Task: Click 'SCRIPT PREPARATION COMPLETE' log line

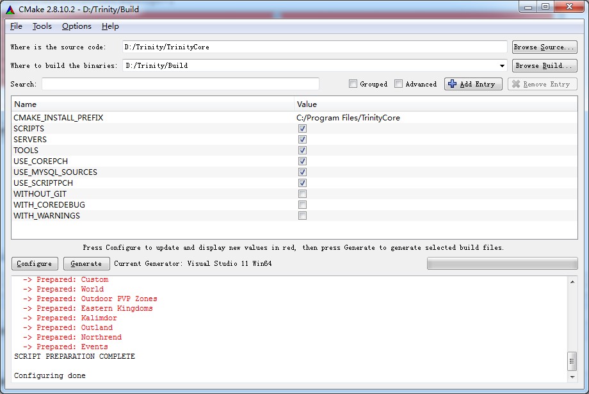Action: (74, 356)
